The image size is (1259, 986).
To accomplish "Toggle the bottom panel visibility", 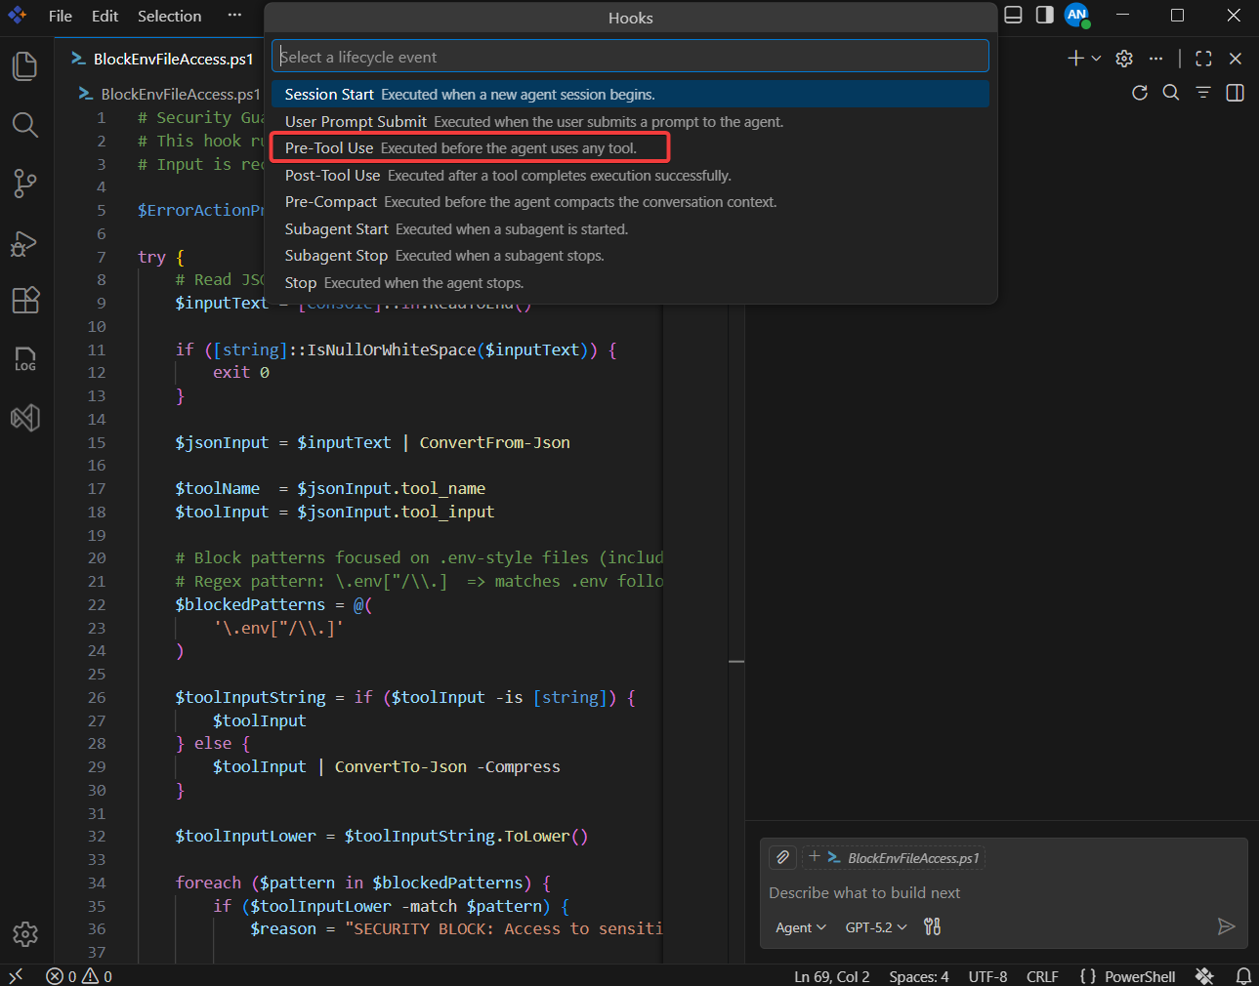I will tap(1013, 15).
